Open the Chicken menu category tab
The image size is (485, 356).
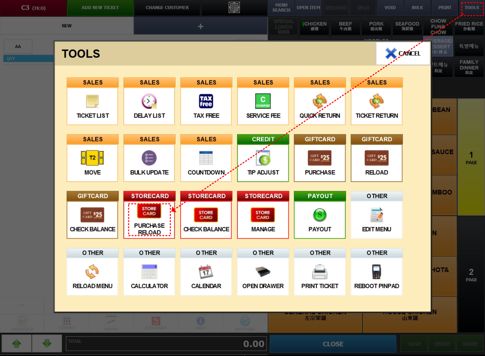point(315,26)
